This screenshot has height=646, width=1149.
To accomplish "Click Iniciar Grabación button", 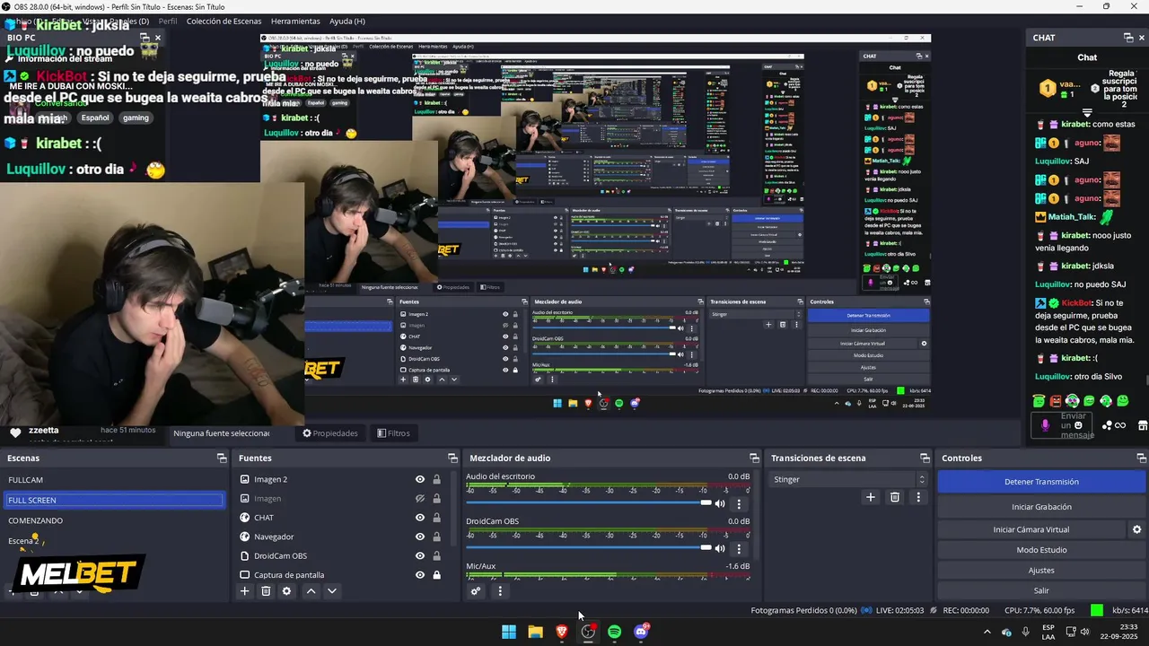I will point(1041,507).
